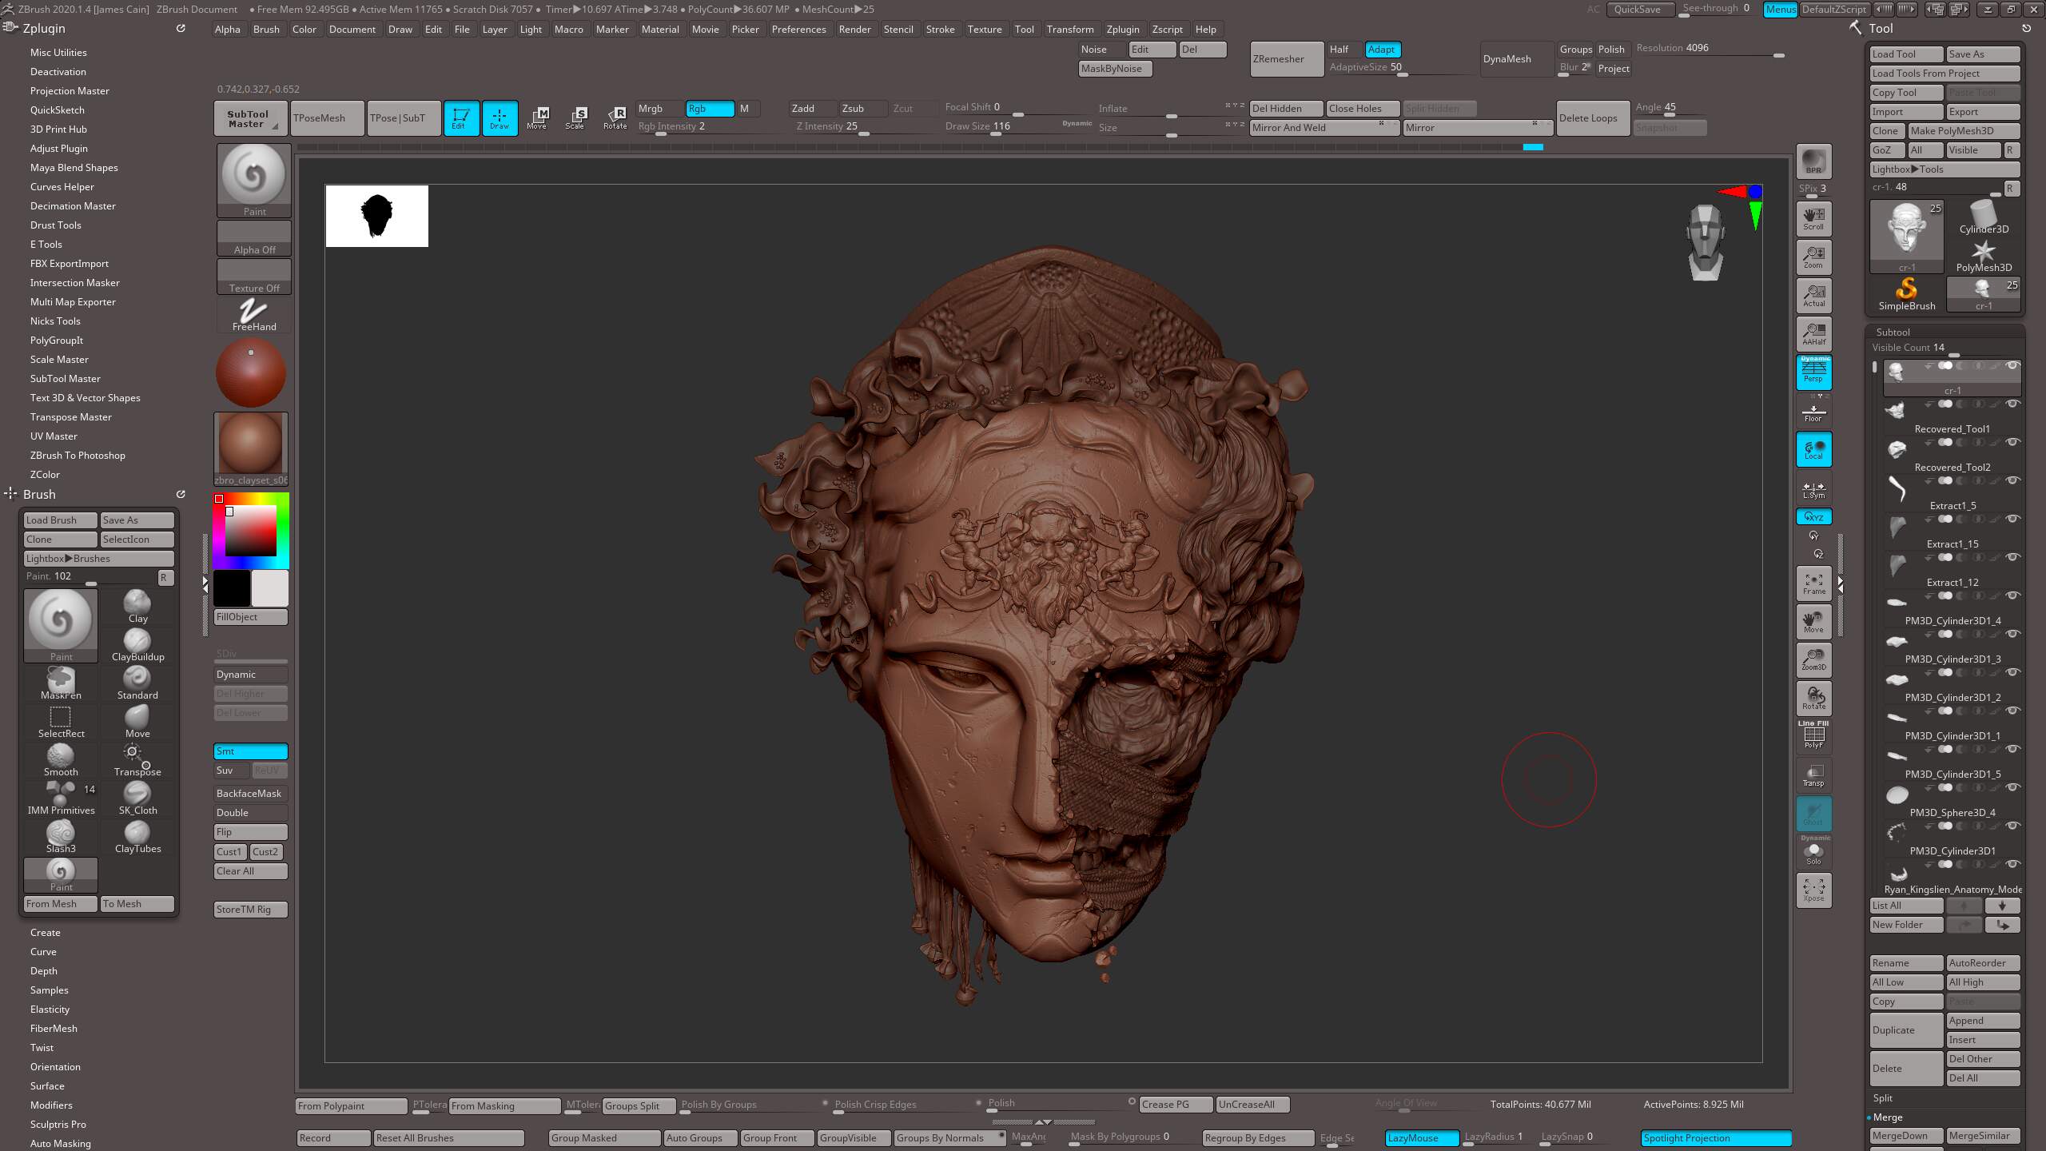Click the ZRemesher button
The height and width of the screenshot is (1151, 2046).
(x=1285, y=59)
